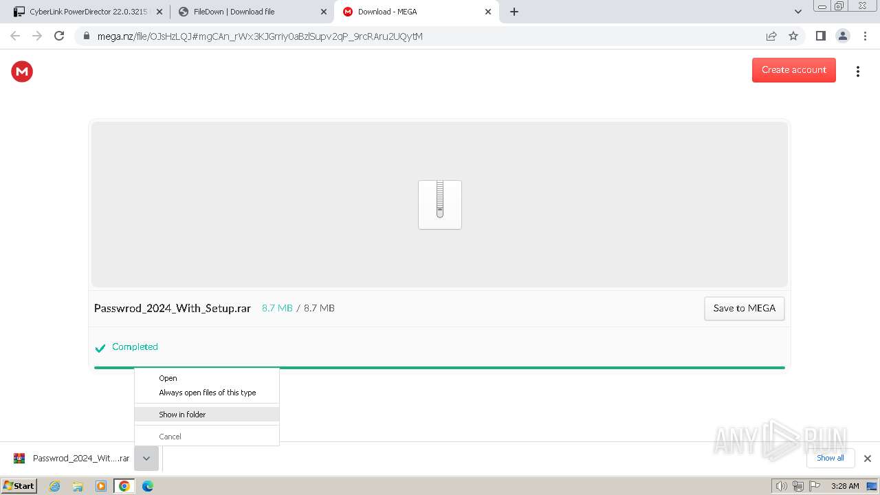
Task: Click Show all downloads button
Action: tap(830, 458)
